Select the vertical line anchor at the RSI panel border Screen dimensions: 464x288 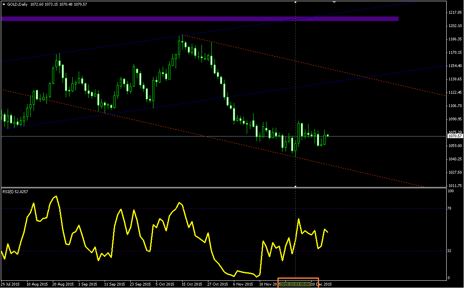tap(295, 187)
